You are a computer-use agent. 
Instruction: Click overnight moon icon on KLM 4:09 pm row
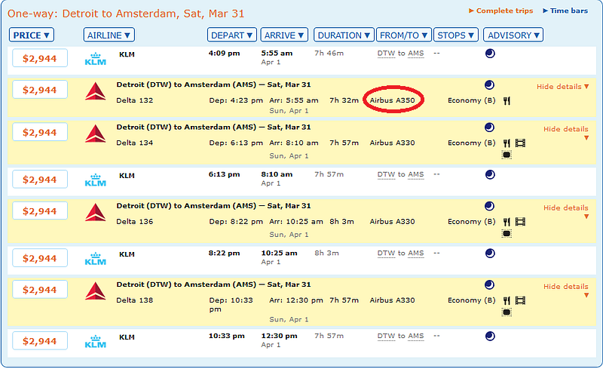click(x=489, y=54)
